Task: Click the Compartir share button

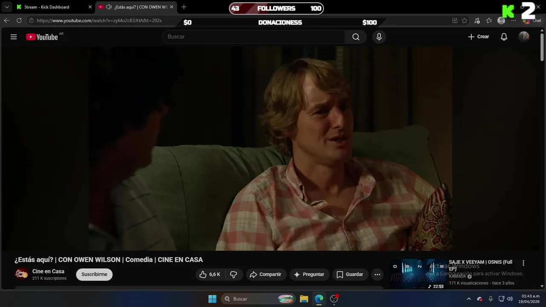Action: [266, 275]
